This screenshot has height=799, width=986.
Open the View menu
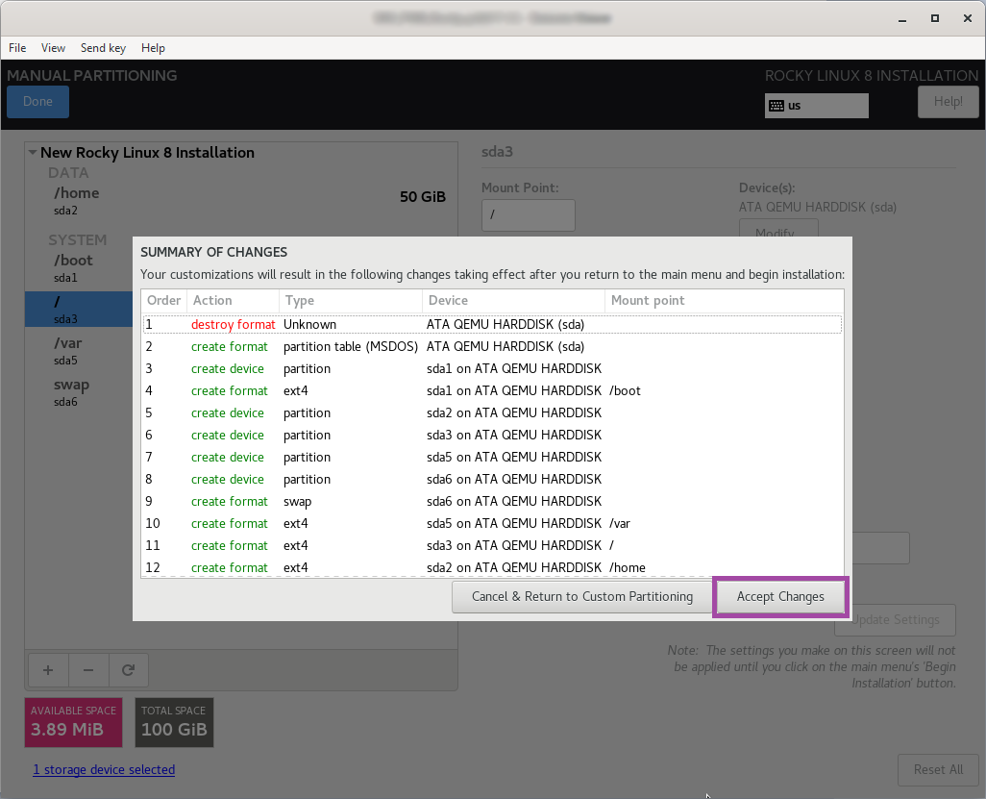[54, 48]
